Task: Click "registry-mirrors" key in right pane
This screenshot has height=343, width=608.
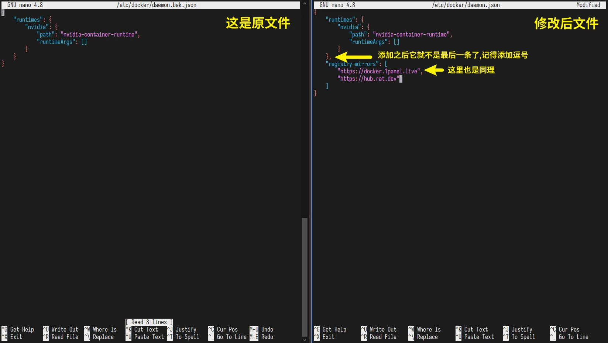Action: (x=352, y=64)
